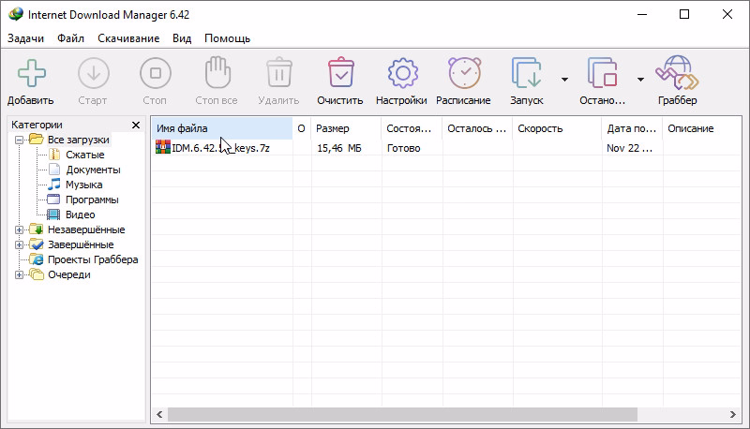The image size is (750, 429).
Task: Open Настройки gear icon
Action: pyautogui.click(x=401, y=73)
